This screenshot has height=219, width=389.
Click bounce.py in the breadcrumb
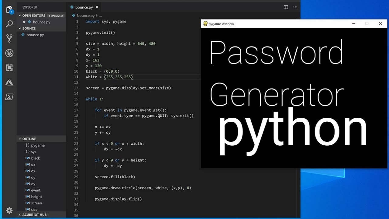click(x=85, y=16)
